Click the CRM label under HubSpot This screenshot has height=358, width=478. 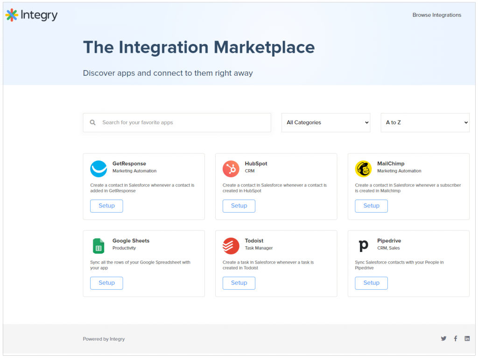tap(250, 171)
